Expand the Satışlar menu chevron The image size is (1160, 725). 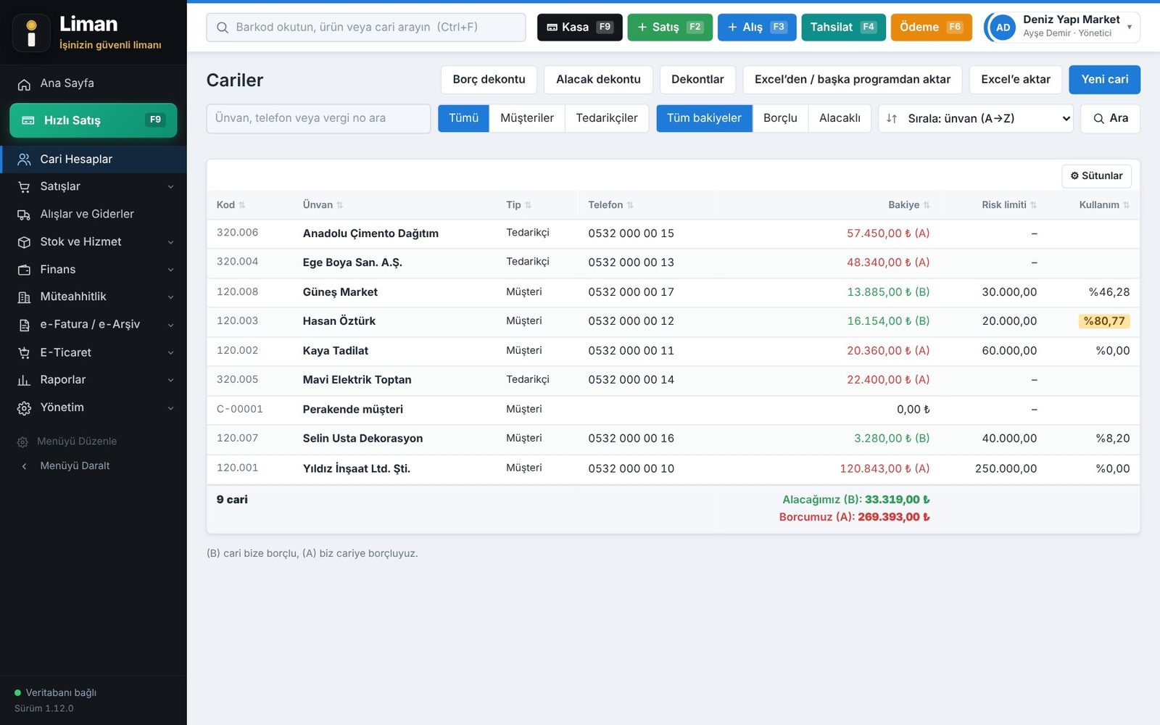click(x=171, y=187)
